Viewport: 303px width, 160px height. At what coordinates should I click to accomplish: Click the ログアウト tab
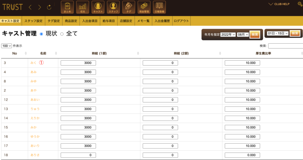(181, 21)
